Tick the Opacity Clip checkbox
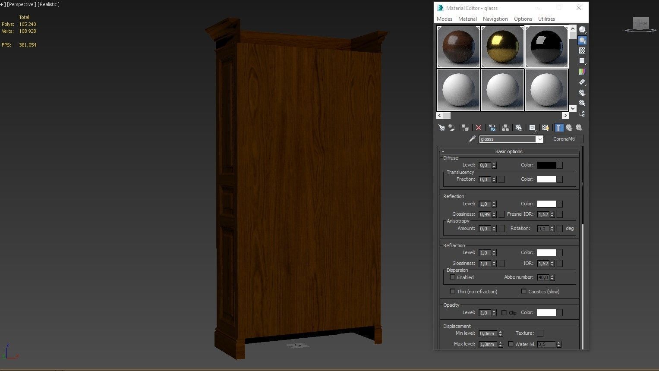The width and height of the screenshot is (659, 371). pos(504,313)
